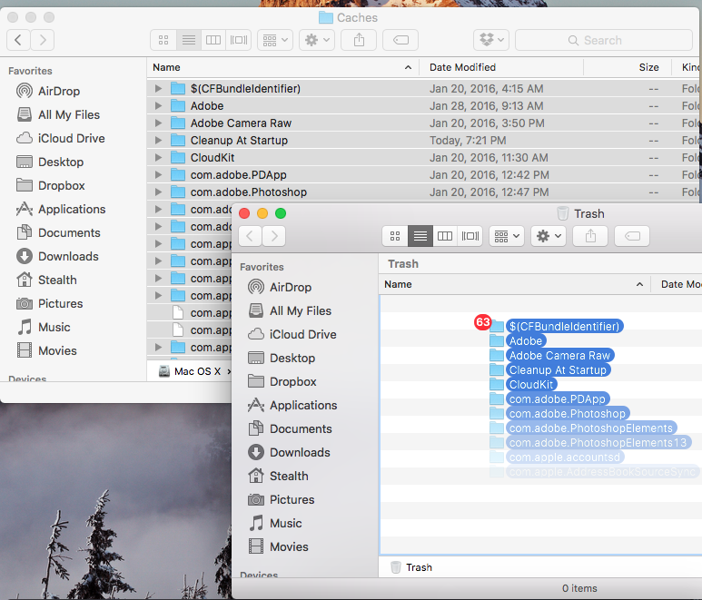Open iCloud Drive in Trash sidebar
Screen dimensions: 702x600
tap(292, 335)
